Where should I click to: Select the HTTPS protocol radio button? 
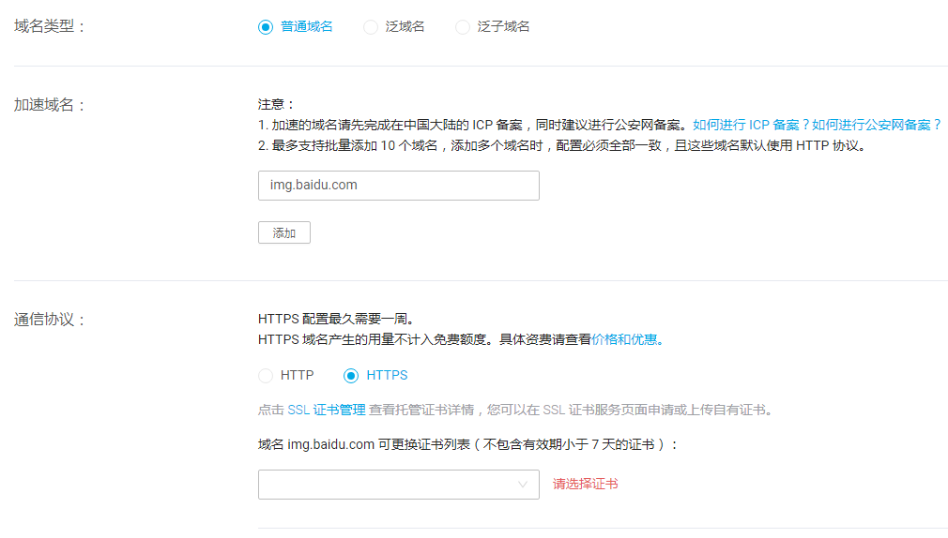351,376
